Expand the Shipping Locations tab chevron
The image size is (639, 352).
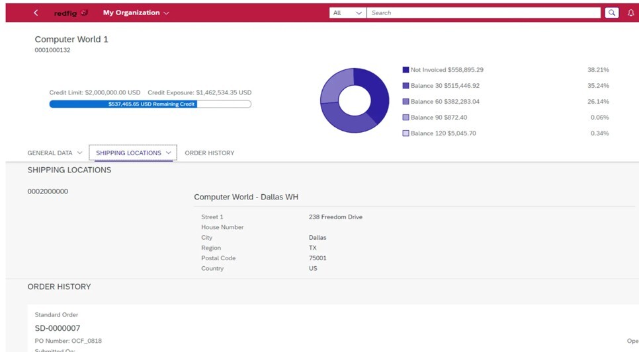tap(169, 153)
